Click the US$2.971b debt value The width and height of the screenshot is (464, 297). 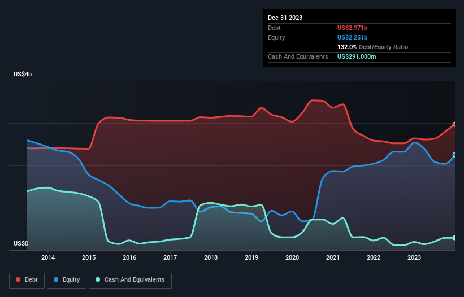click(352, 28)
